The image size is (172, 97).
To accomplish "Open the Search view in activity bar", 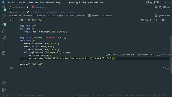I will click(4, 16).
